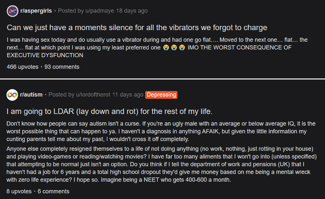This screenshot has width=325, height=199.
Task: Click the white divider between the two posts
Action: point(162,79)
